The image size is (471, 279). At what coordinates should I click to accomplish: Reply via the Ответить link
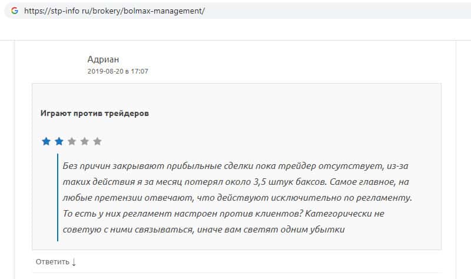point(52,261)
